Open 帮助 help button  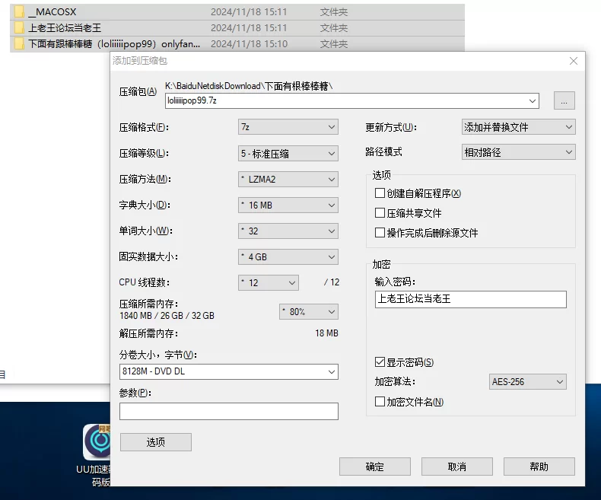click(x=539, y=467)
